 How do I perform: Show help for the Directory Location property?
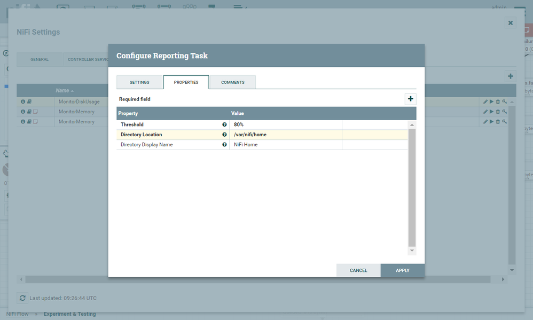(x=224, y=135)
